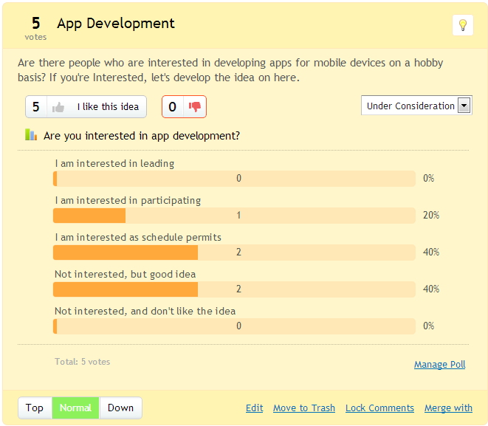The width and height of the screenshot is (488, 426).
Task: Click the App Development idea title
Action: coord(116,24)
